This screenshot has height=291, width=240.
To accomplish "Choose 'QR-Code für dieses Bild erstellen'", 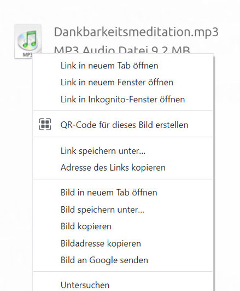I will click(123, 125).
